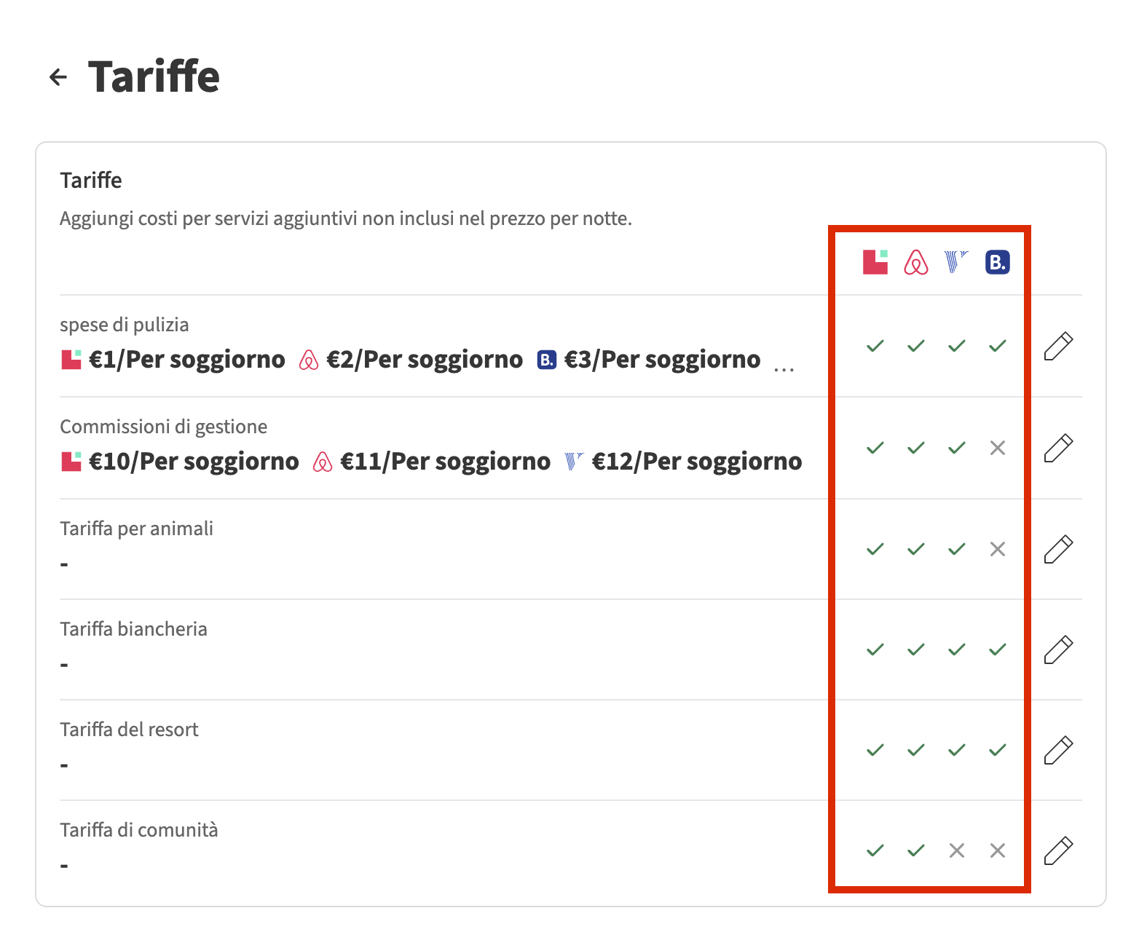Edit the Commissioni di gestione fee
The height and width of the screenshot is (932, 1139).
1058,448
